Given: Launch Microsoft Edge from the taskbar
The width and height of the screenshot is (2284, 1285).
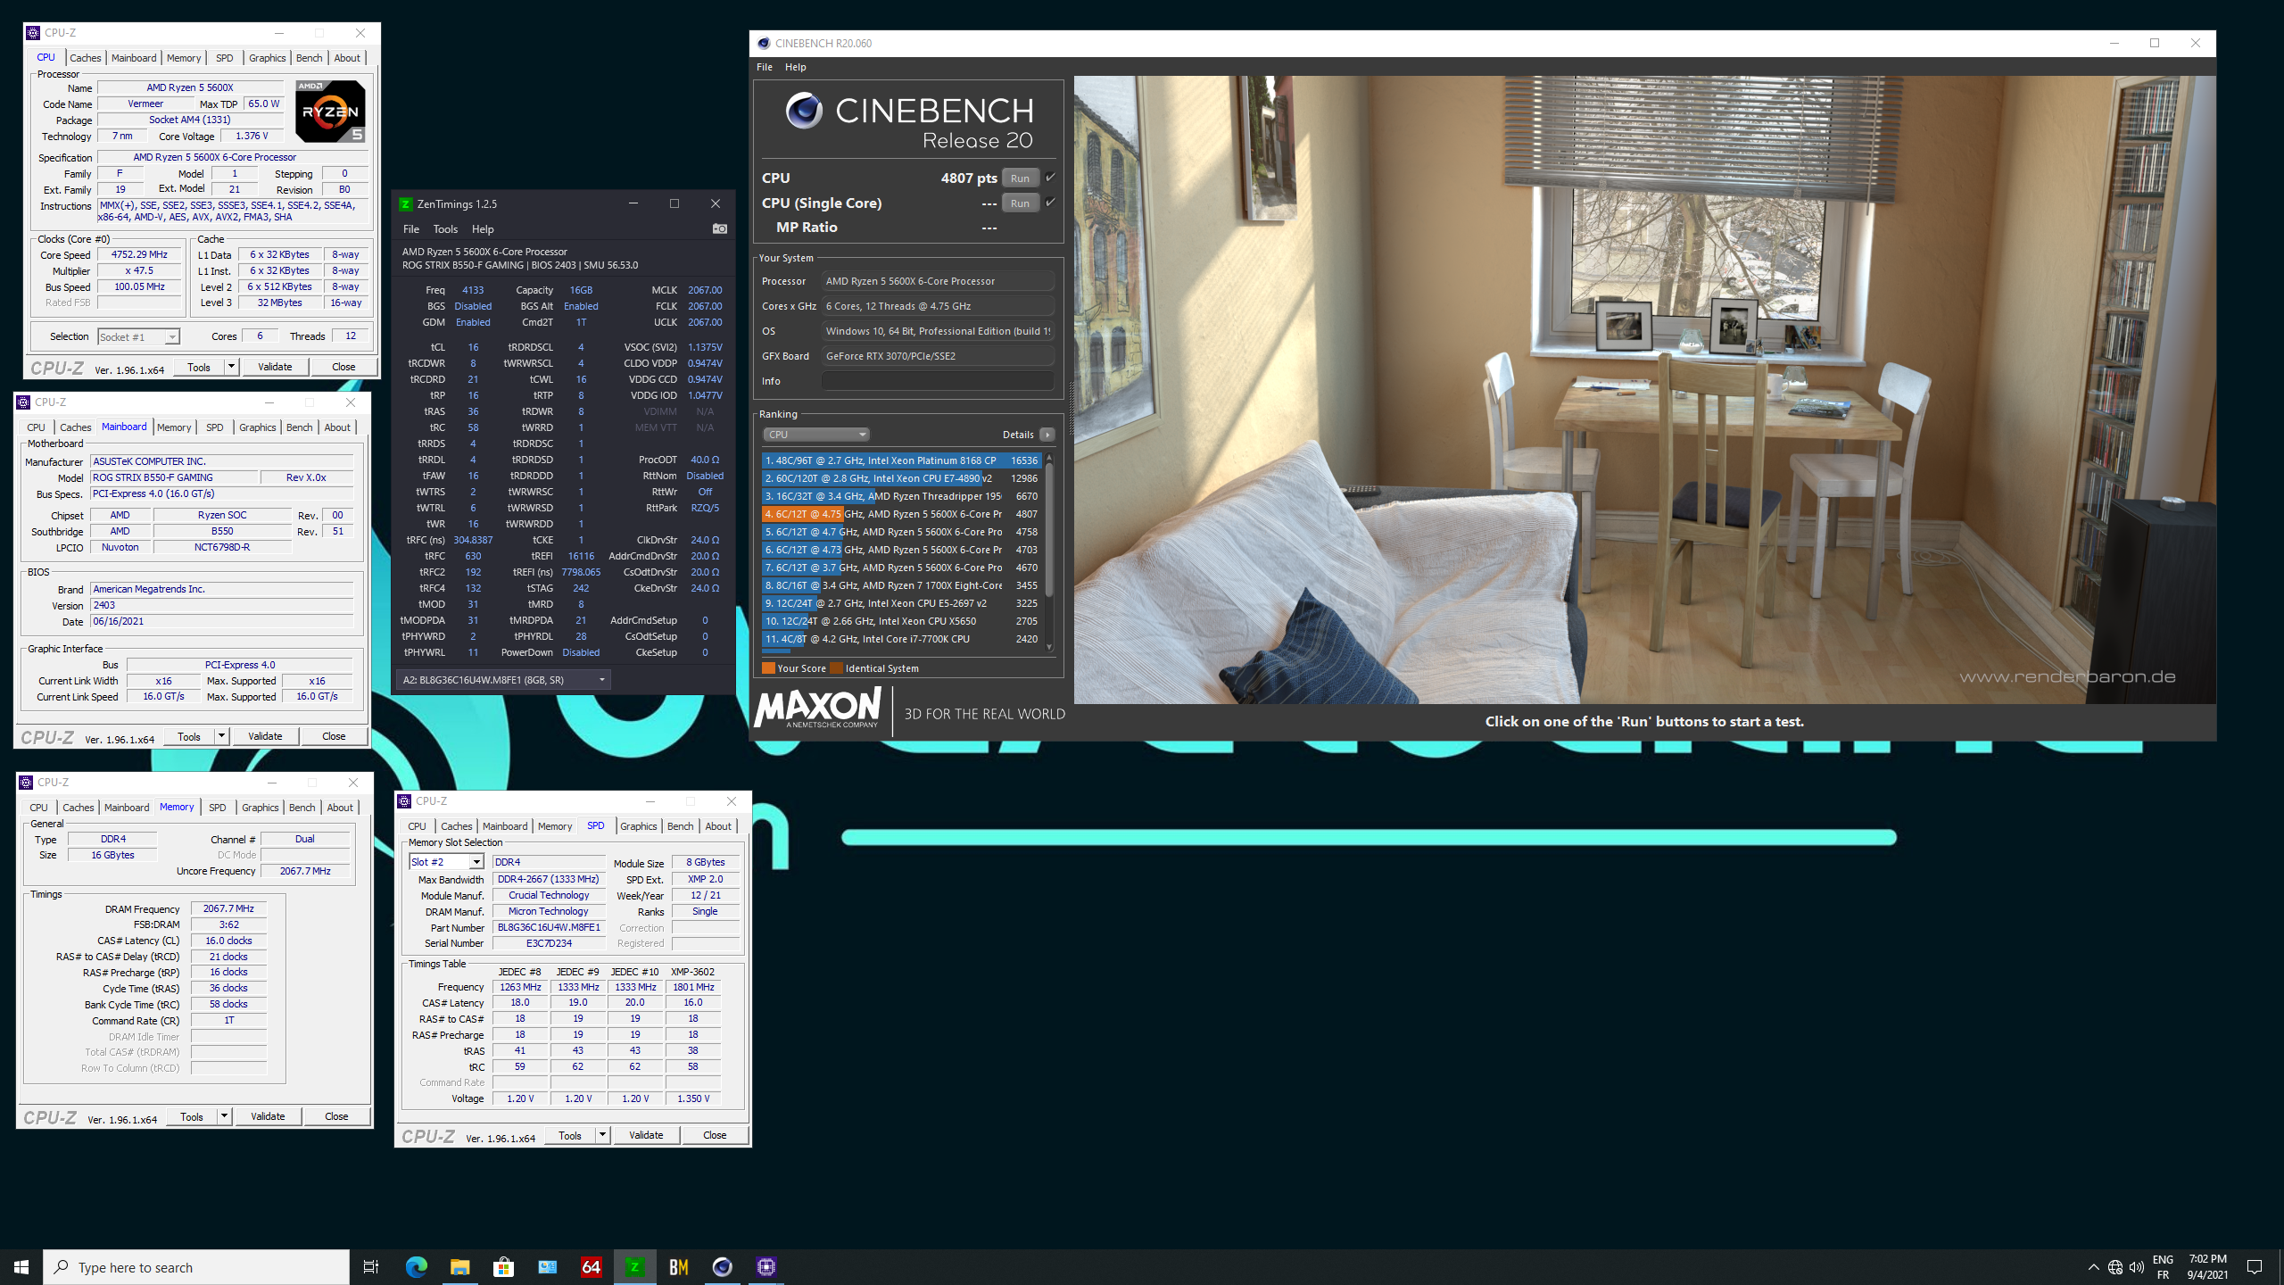Looking at the screenshot, I should point(416,1267).
